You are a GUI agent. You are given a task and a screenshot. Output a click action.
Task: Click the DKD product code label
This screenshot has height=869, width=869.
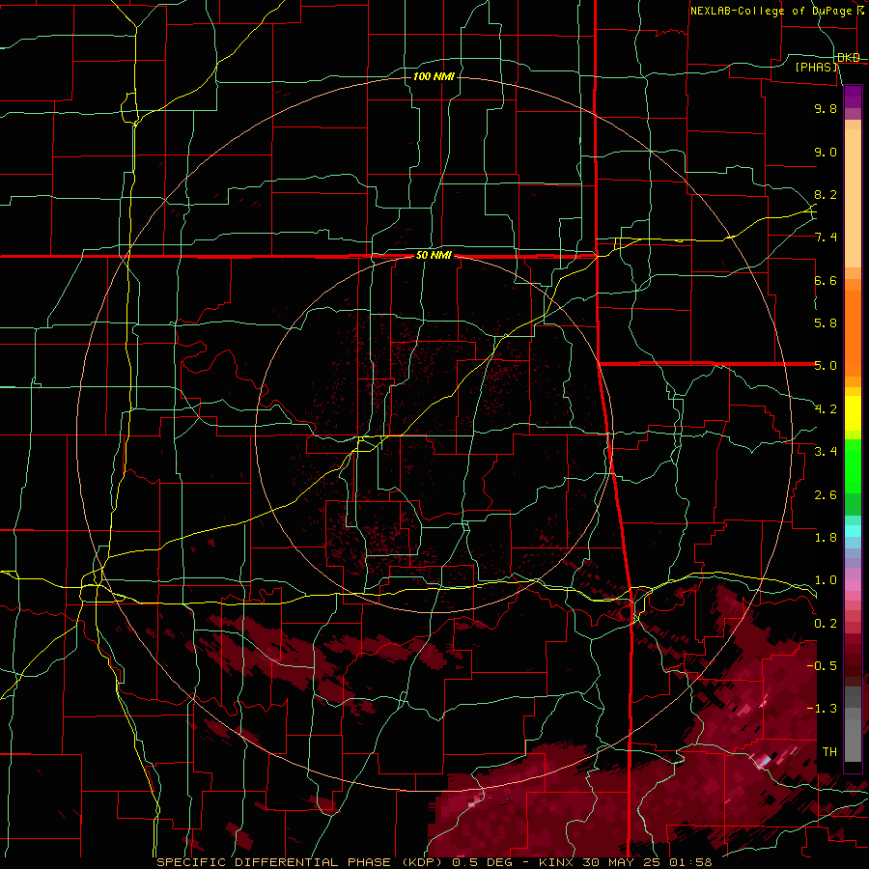[849, 58]
